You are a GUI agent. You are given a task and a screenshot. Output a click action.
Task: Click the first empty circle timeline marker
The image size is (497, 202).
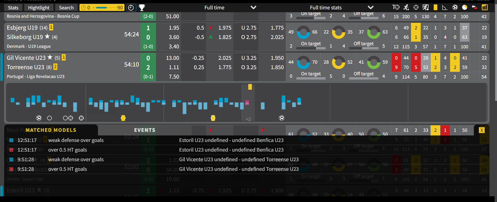49,118
